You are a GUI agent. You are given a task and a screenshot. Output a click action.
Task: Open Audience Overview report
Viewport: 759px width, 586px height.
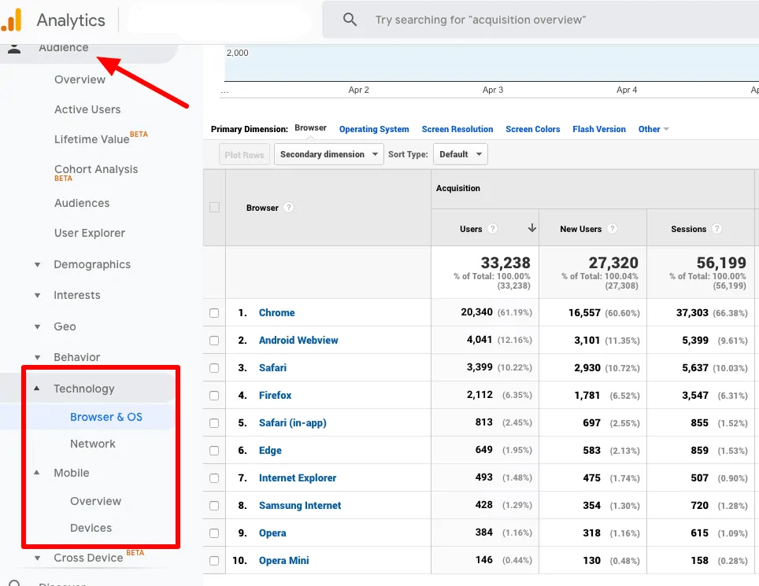[80, 79]
